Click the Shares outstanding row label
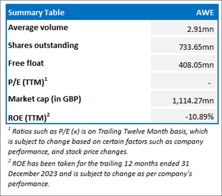This screenshot has height=196, width=222. [x=43, y=45]
